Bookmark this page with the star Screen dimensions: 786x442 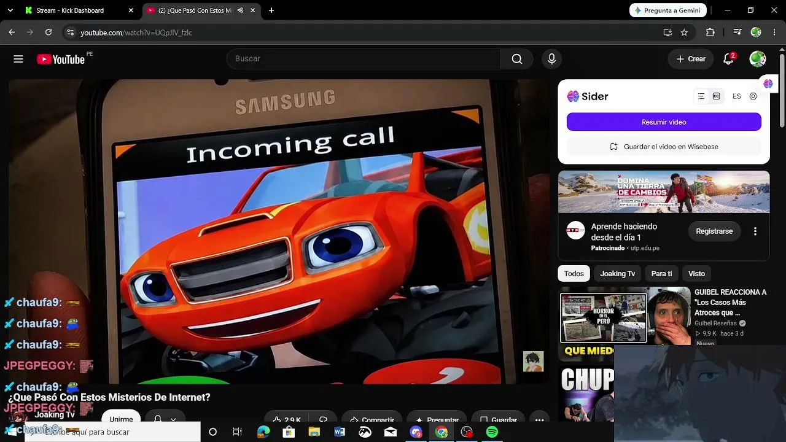pos(684,33)
